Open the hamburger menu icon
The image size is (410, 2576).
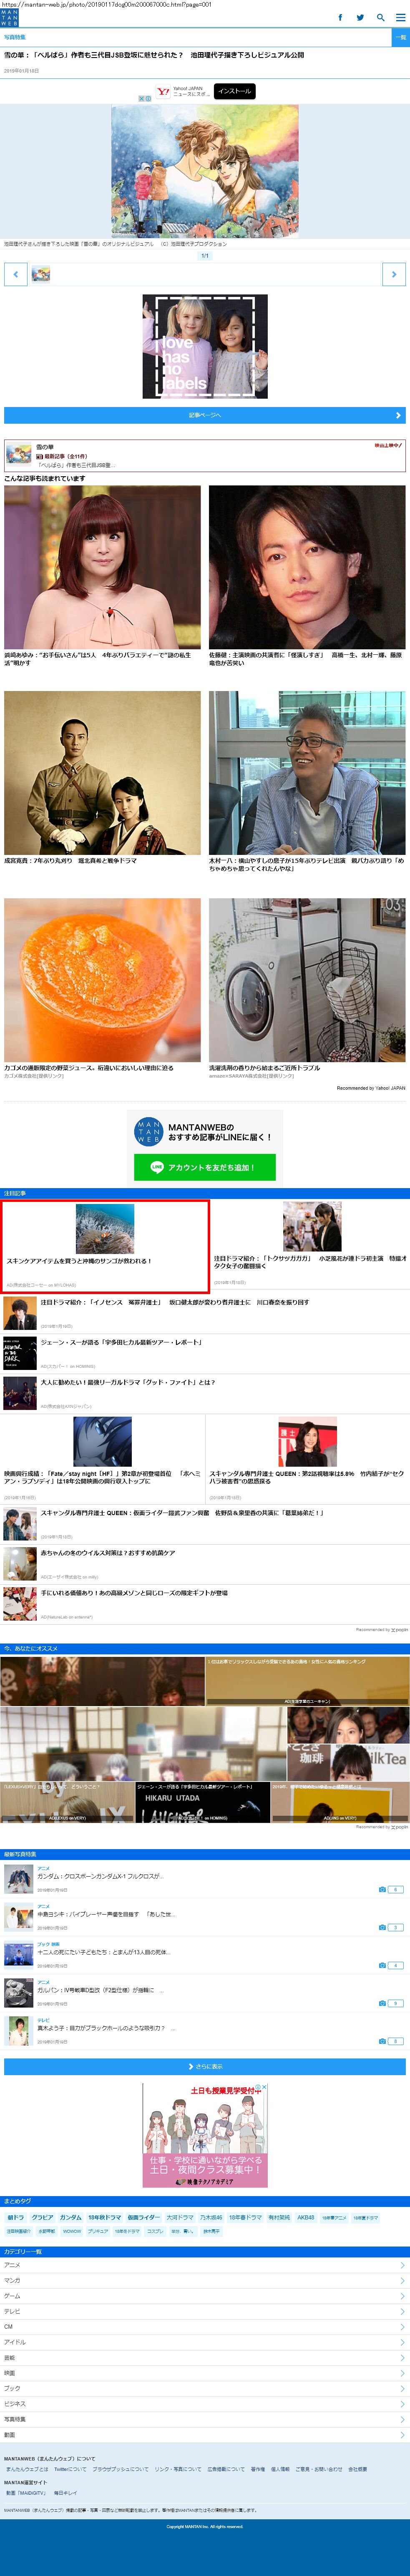(400, 17)
